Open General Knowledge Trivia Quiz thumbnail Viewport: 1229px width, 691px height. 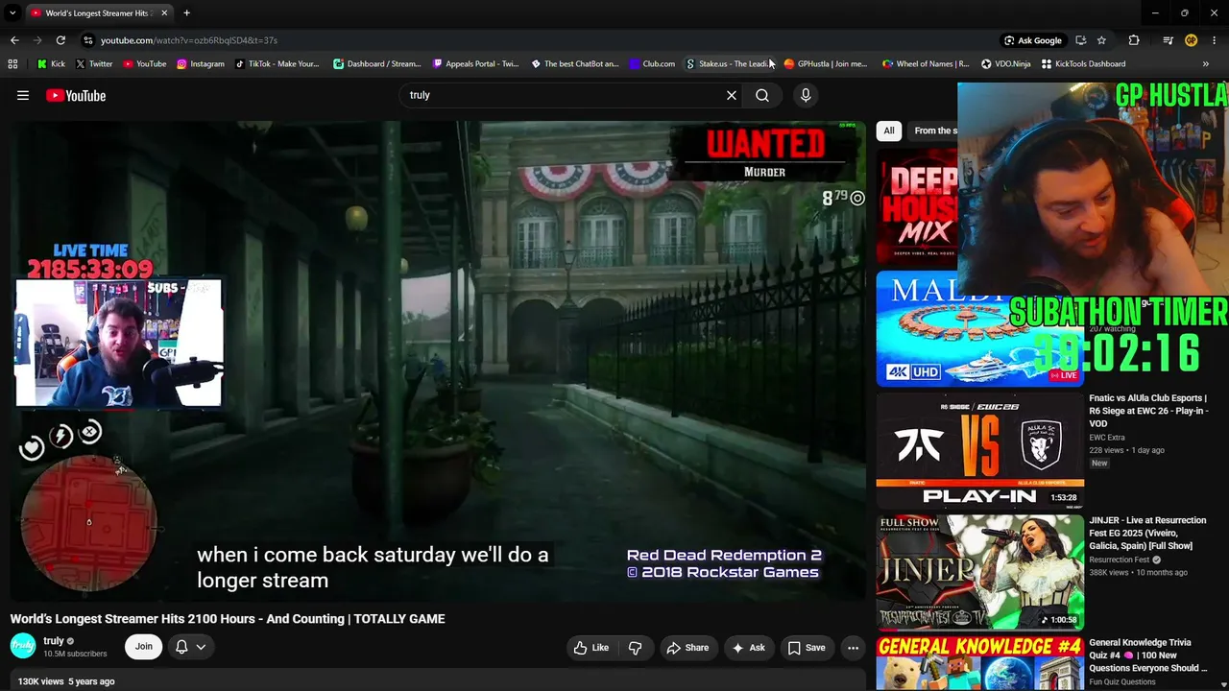[980, 664]
